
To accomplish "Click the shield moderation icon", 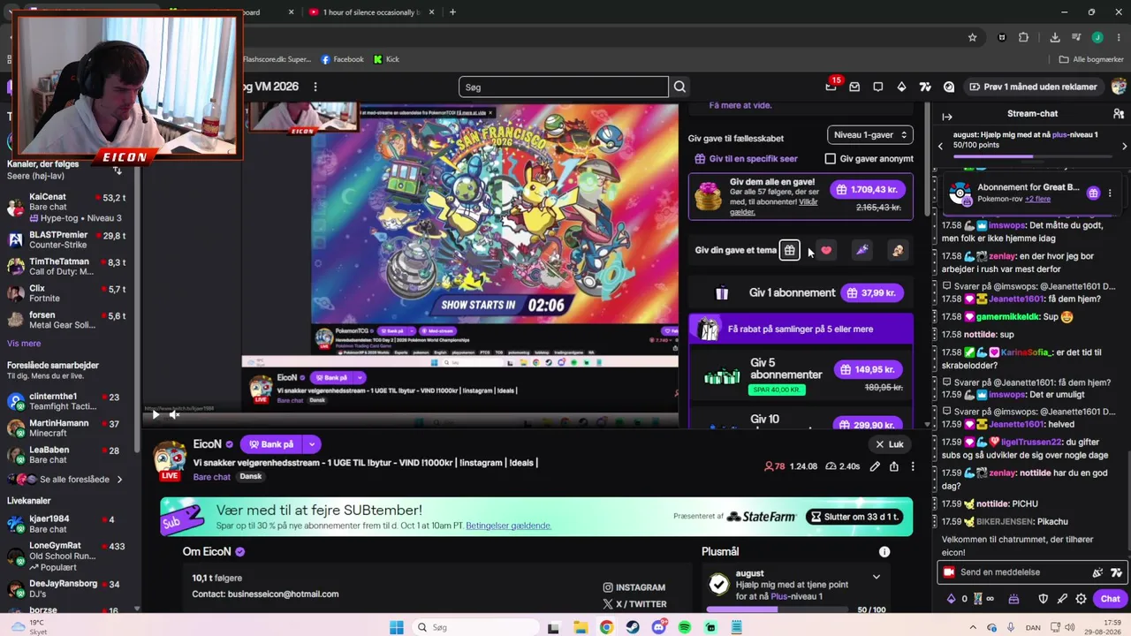I will click(x=1044, y=599).
